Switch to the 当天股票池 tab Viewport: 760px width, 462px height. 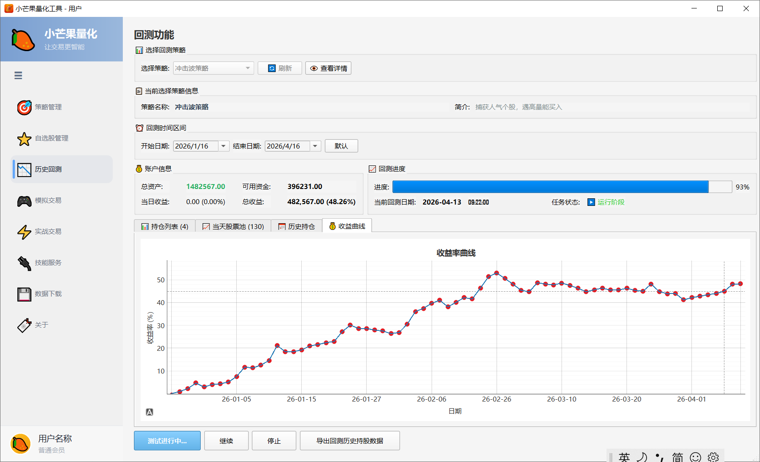tap(233, 226)
